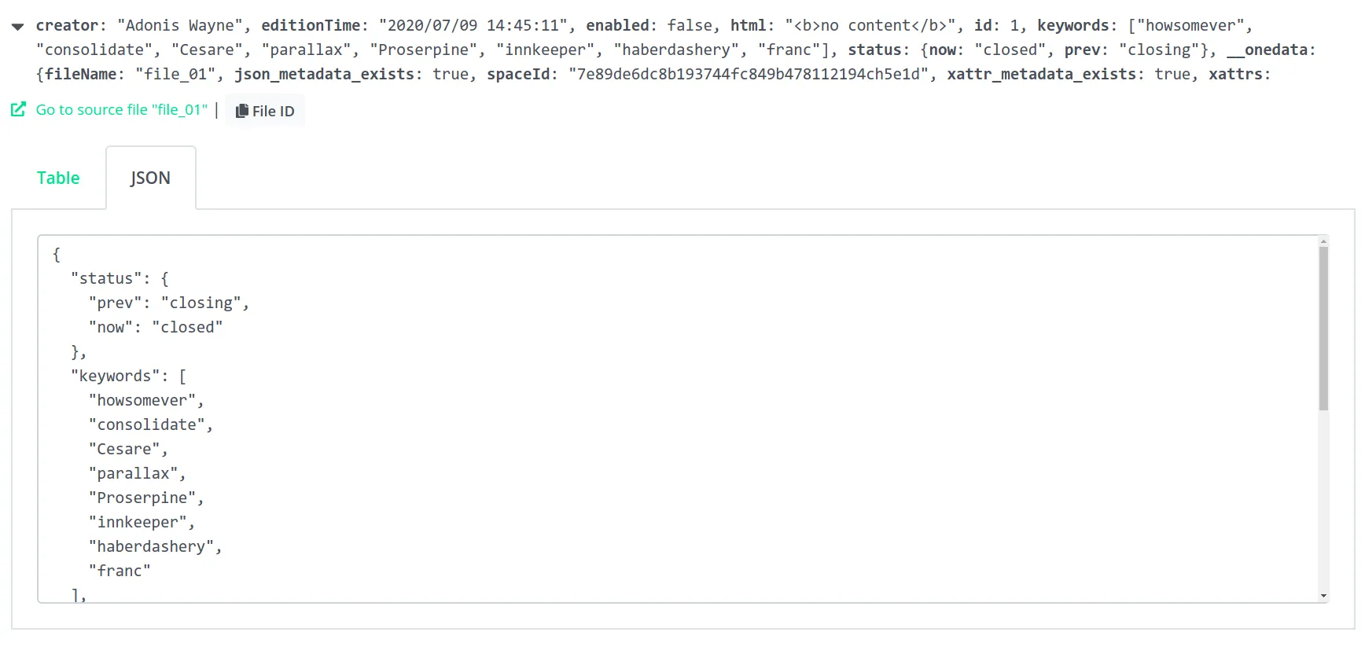The width and height of the screenshot is (1365, 665).
Task: Click the "closed" status value in the JSON text
Action: (x=188, y=327)
